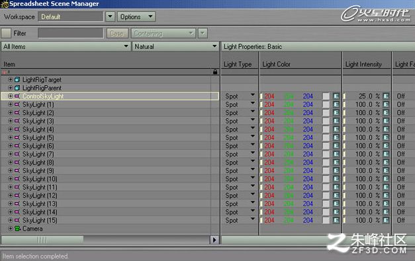Image resolution: width=415 pixels, height=261 pixels.
Task: Click the Filter text input field
Action: (71, 33)
